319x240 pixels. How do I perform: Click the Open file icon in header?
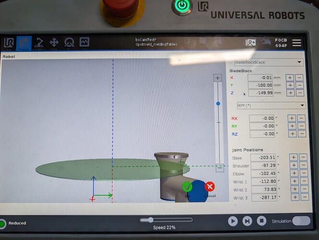tap(202, 41)
